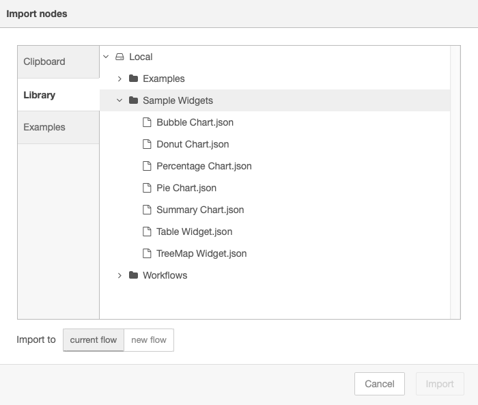Switch to the Clipboard tab
Screen dimensions: 478x405
tap(59, 62)
